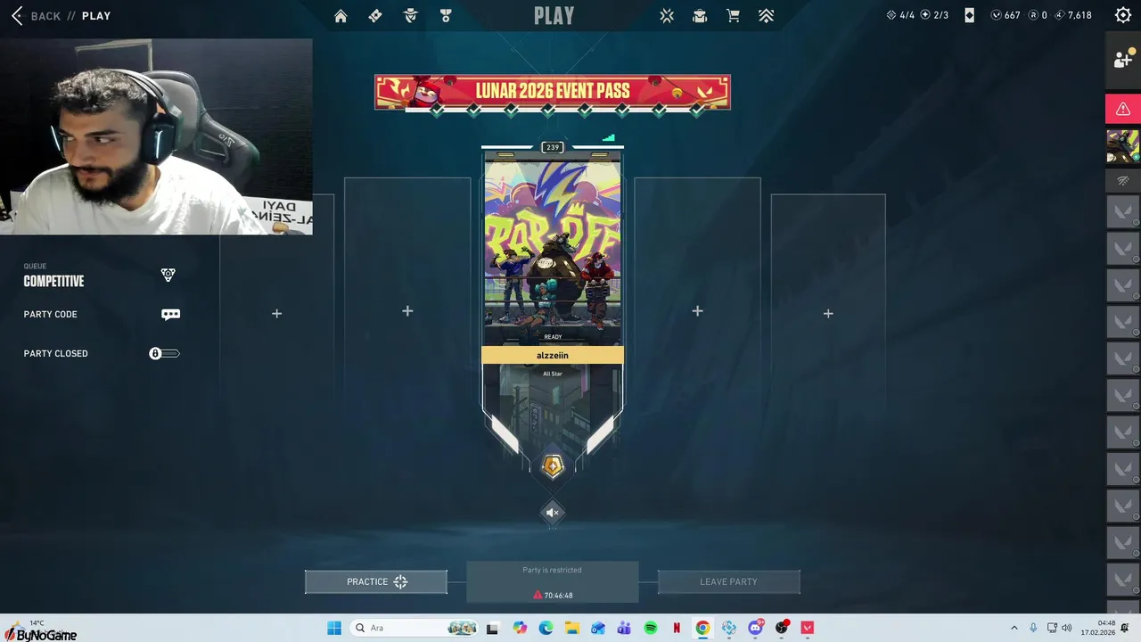Click the Back arrow
Screen dimensions: 1141x642
pyautogui.click(x=17, y=15)
